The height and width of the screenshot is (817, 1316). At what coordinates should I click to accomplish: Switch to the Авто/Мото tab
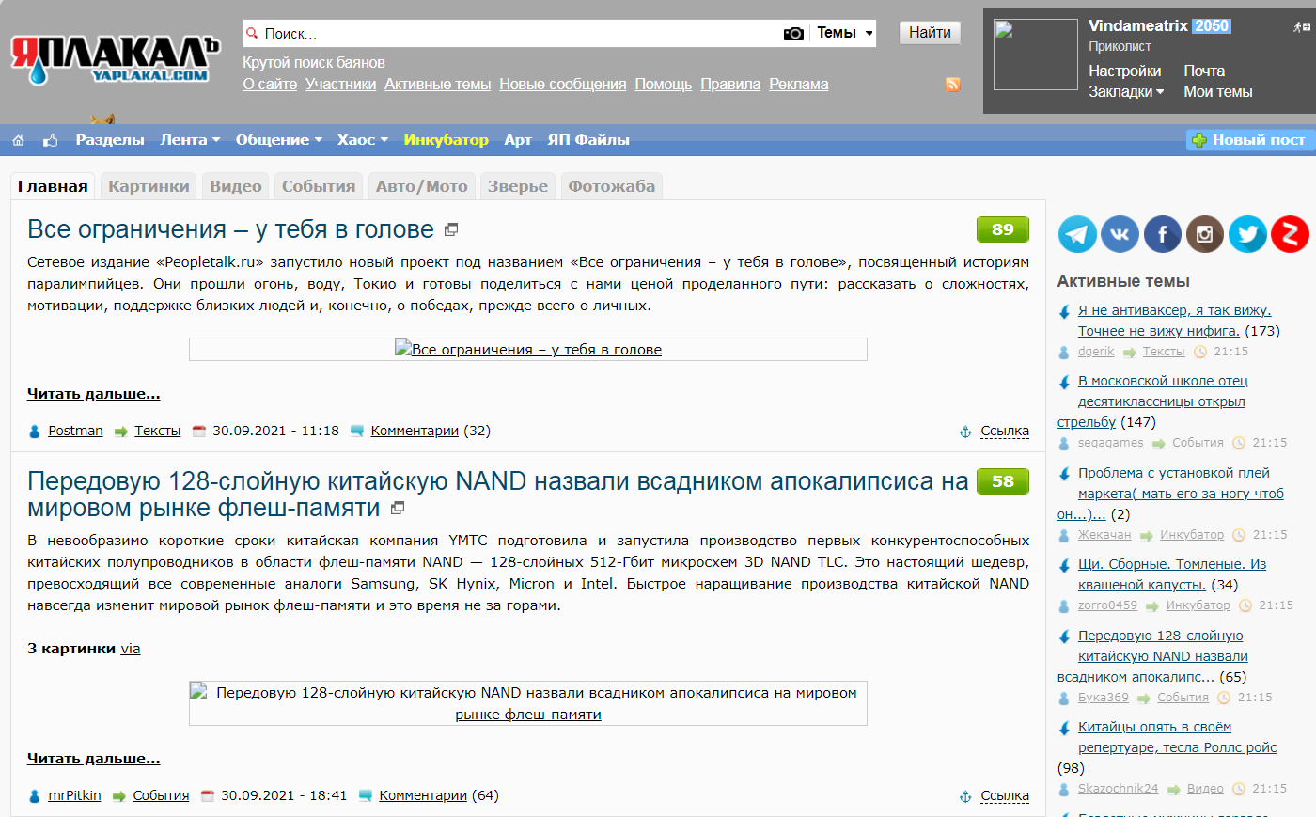click(x=422, y=186)
